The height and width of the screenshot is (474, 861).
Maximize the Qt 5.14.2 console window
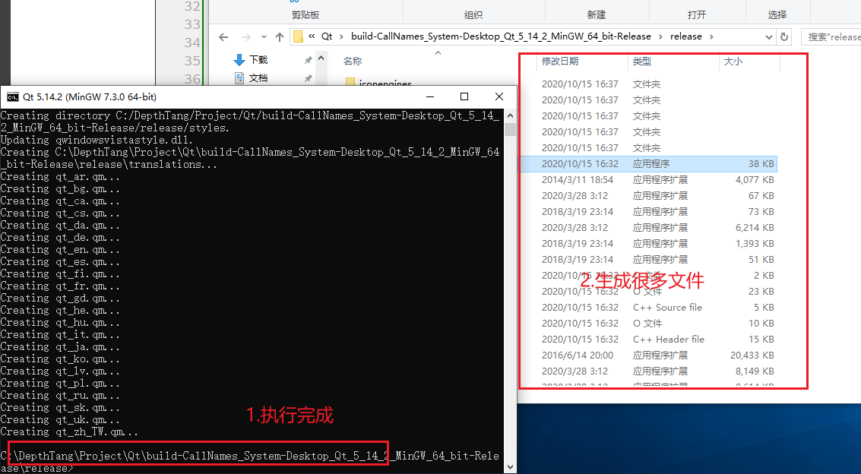click(x=464, y=96)
